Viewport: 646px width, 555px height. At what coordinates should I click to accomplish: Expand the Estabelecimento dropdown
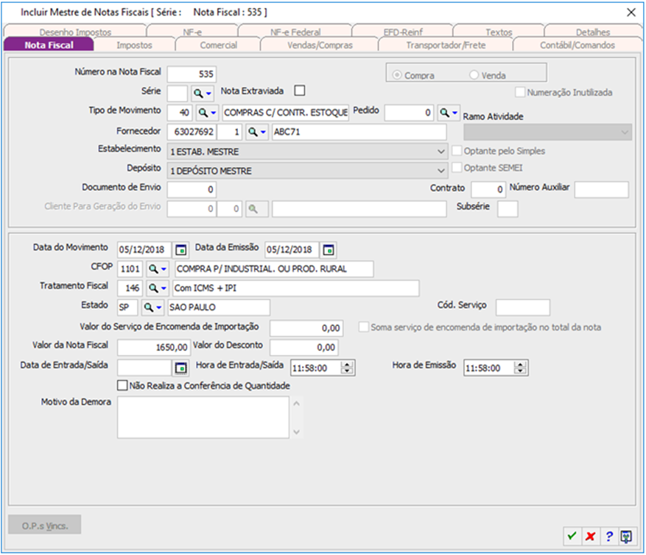click(x=440, y=152)
